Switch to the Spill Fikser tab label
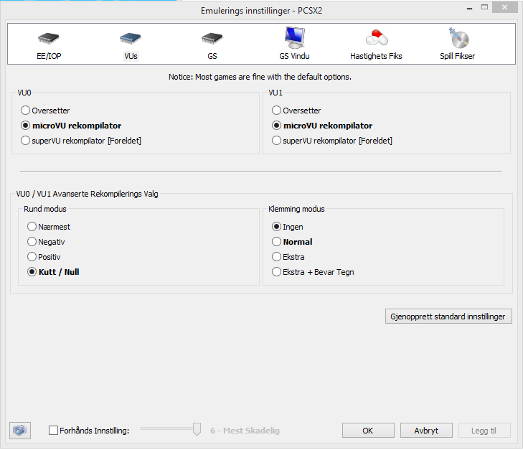 pyautogui.click(x=457, y=56)
